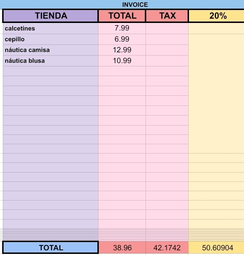Click the blue TOTAL footer cell
Screen dimensions: 244x255
[x=51, y=247]
